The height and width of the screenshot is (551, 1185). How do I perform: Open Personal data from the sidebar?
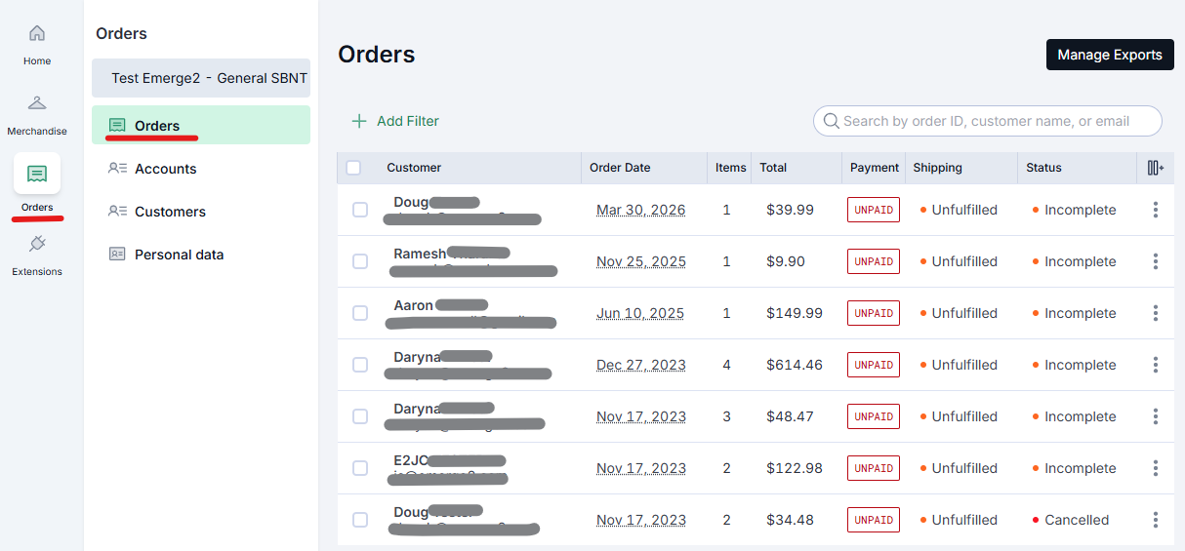pos(179,255)
